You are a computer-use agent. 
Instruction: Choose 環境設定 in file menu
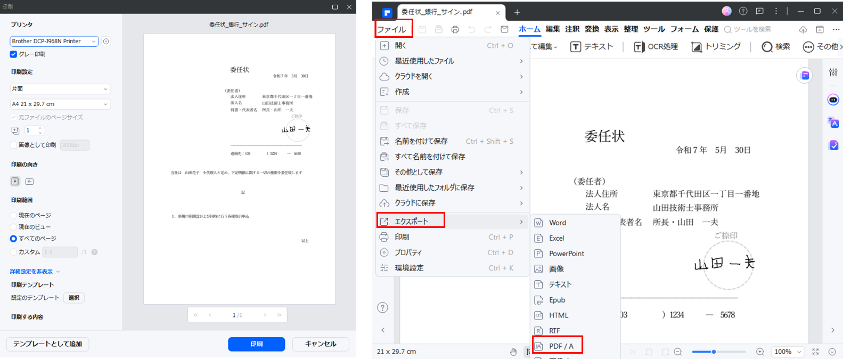click(x=452, y=268)
